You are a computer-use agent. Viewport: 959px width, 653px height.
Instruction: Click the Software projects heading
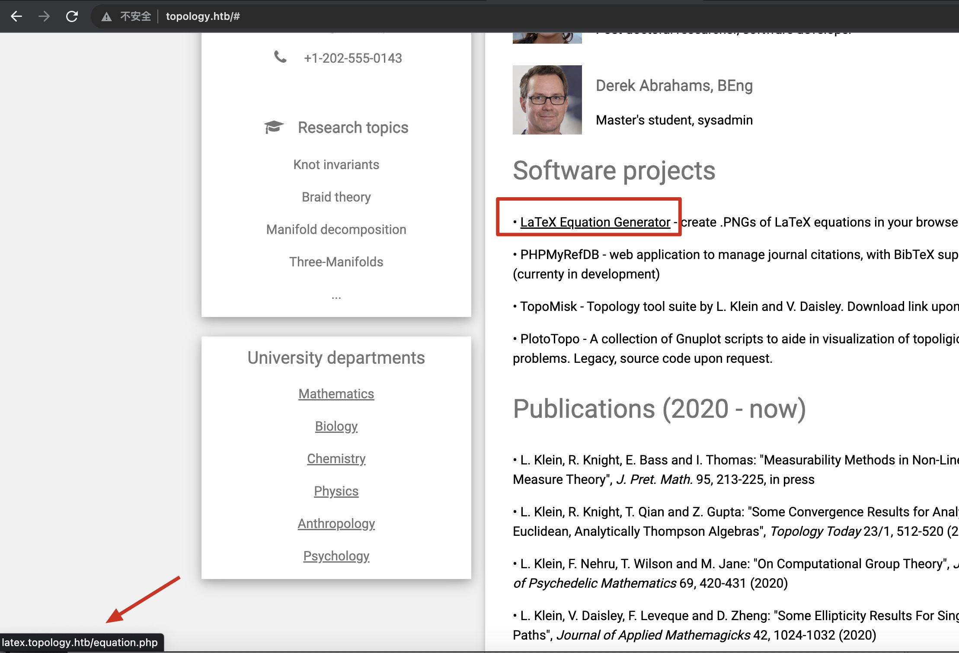pyautogui.click(x=614, y=170)
